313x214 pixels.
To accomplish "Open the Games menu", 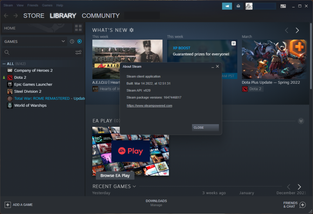I will point(47,5).
